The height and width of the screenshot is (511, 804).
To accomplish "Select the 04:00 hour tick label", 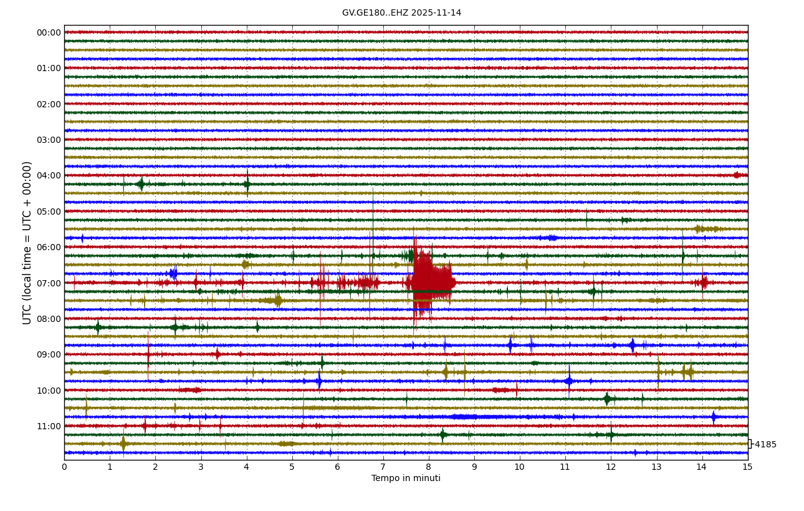I will click(49, 175).
